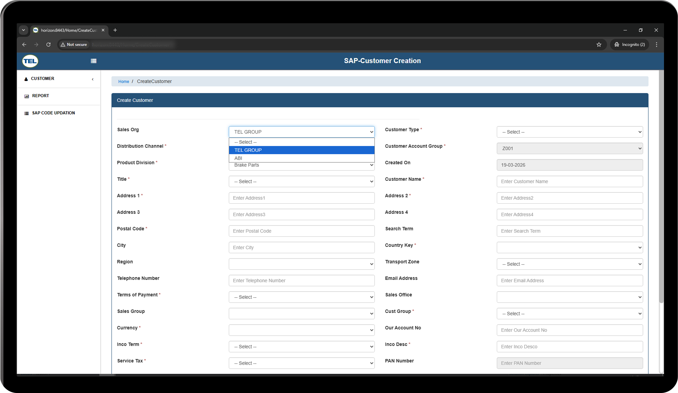Image resolution: width=678 pixels, height=393 pixels.
Task: Open SAP CODE UPDATION sidebar item
Action: tap(53, 113)
